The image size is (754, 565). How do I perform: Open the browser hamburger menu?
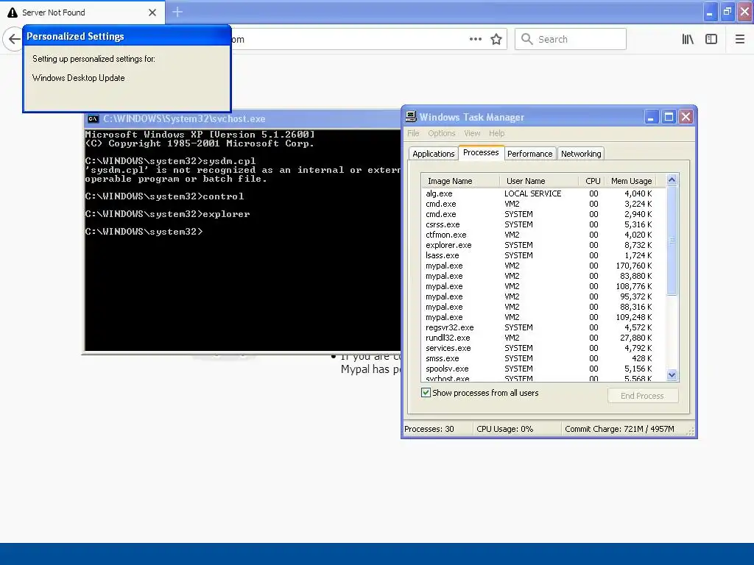click(740, 40)
